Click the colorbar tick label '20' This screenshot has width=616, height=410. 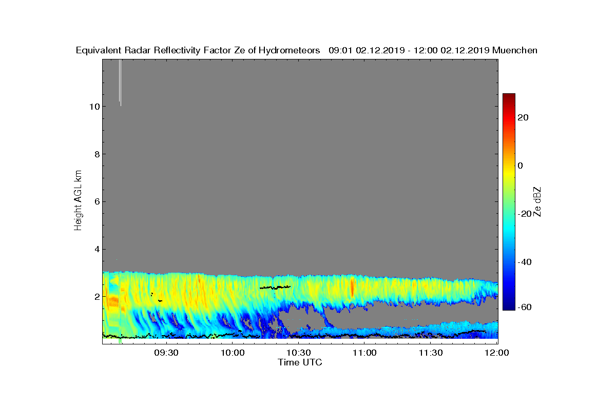524,117
